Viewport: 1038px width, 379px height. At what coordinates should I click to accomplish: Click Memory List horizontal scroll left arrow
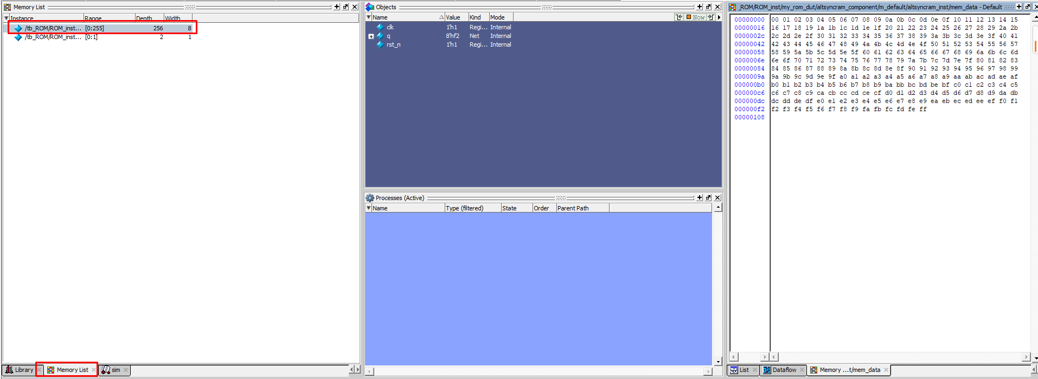(x=351, y=369)
